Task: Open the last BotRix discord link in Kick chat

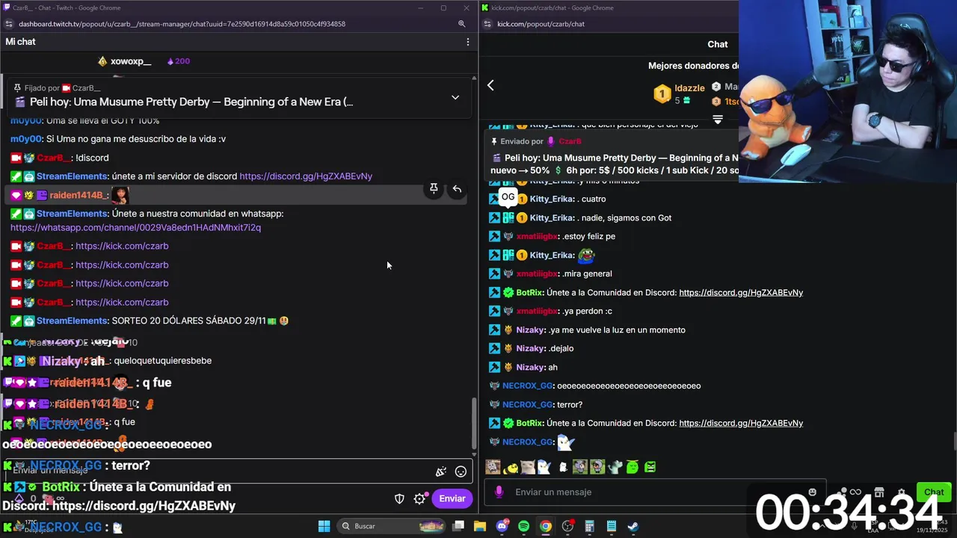Action: [741, 424]
